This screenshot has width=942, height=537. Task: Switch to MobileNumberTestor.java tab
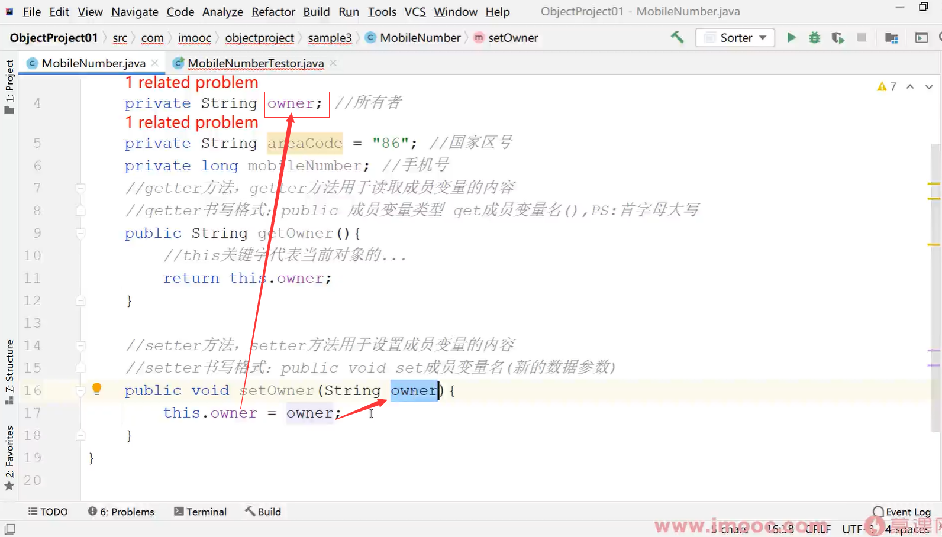click(255, 63)
